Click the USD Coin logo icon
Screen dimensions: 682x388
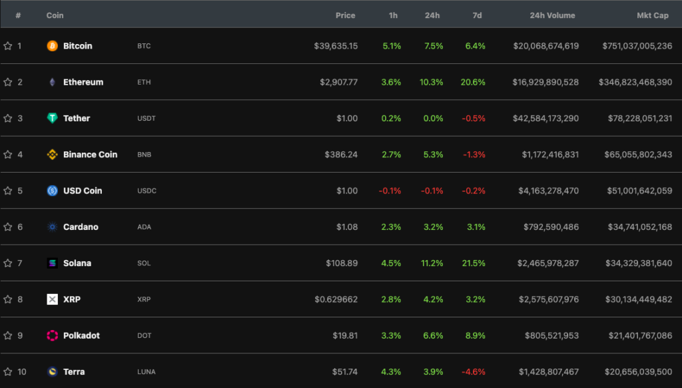[x=52, y=191]
